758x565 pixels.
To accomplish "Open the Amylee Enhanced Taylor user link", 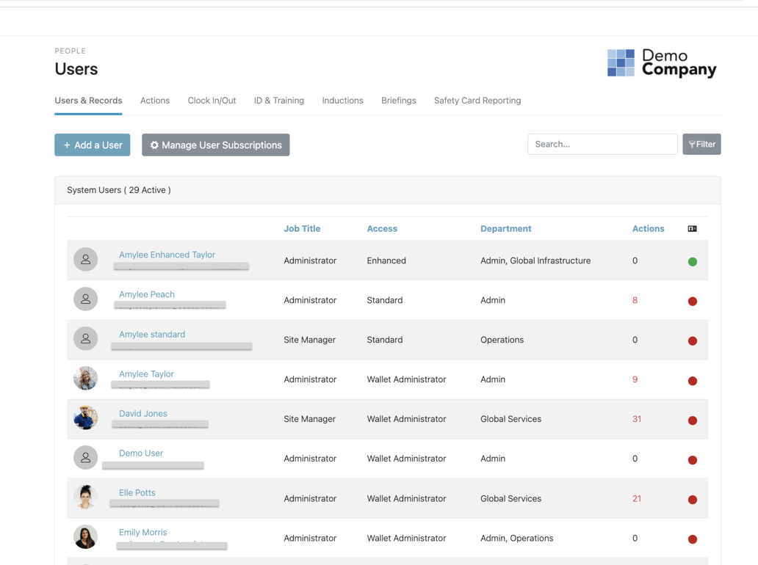I will point(167,255).
